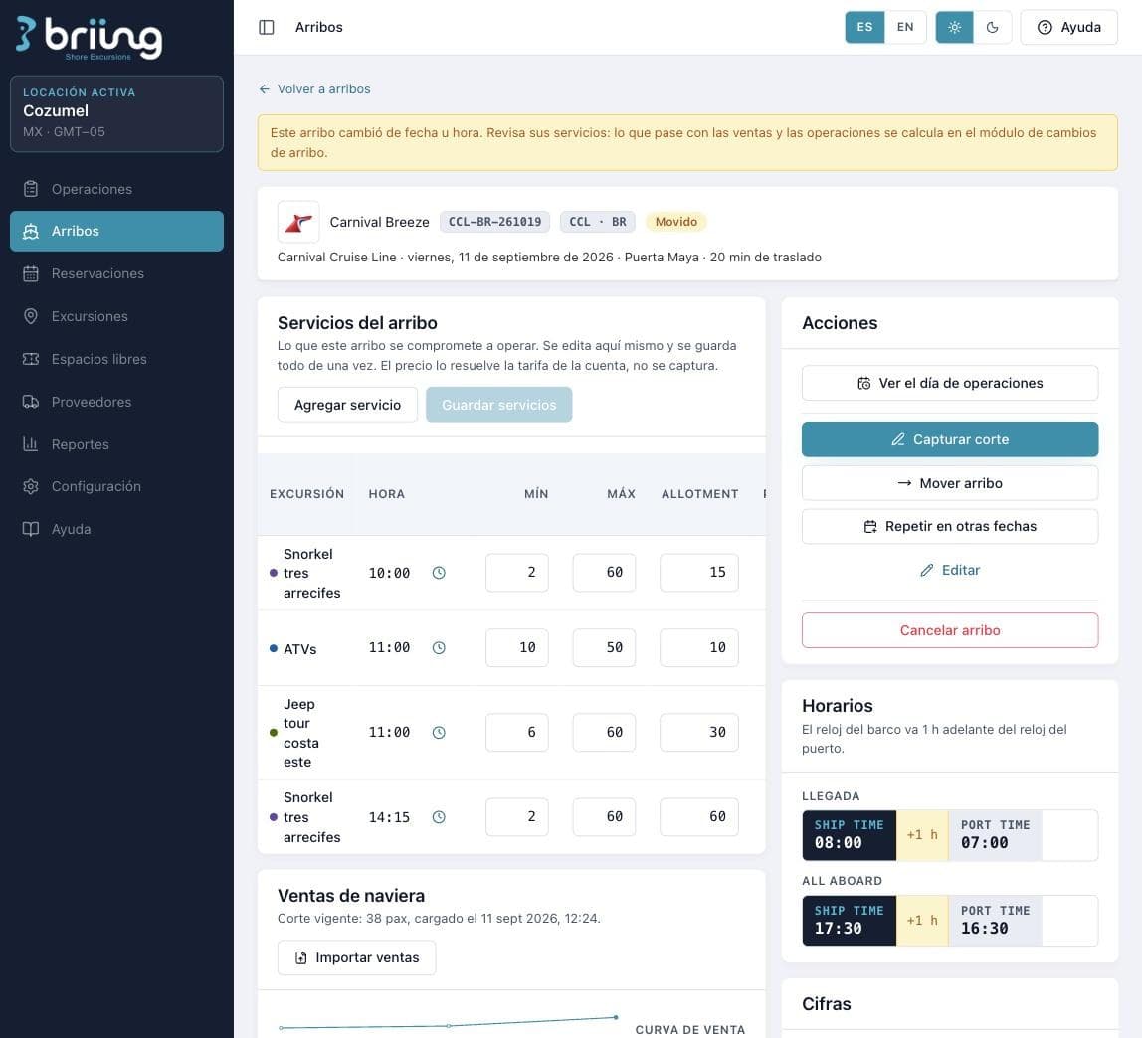This screenshot has width=1142, height=1038.
Task: Open the Ayuda button in header
Action: point(1068,27)
